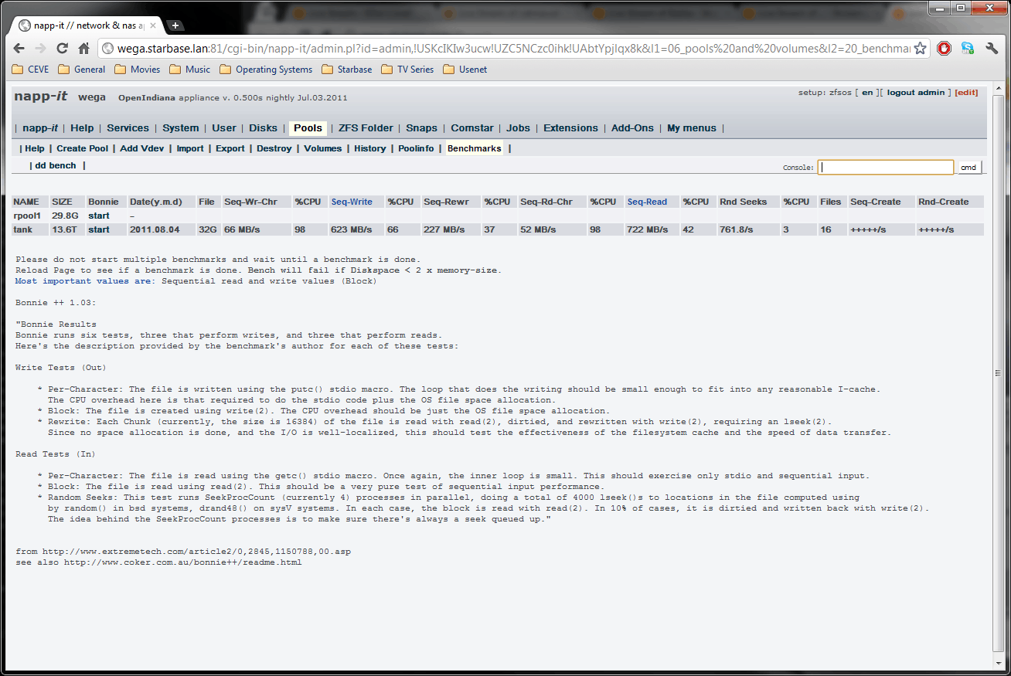The width and height of the screenshot is (1011, 676).
Task: Click the address bar URL
Action: click(513, 49)
